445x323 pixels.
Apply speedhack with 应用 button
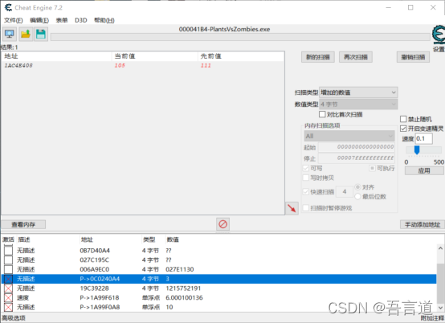(424, 170)
